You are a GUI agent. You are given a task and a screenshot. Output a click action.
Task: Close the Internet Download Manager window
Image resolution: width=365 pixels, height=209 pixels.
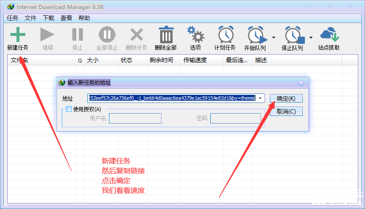click(x=349, y=5)
